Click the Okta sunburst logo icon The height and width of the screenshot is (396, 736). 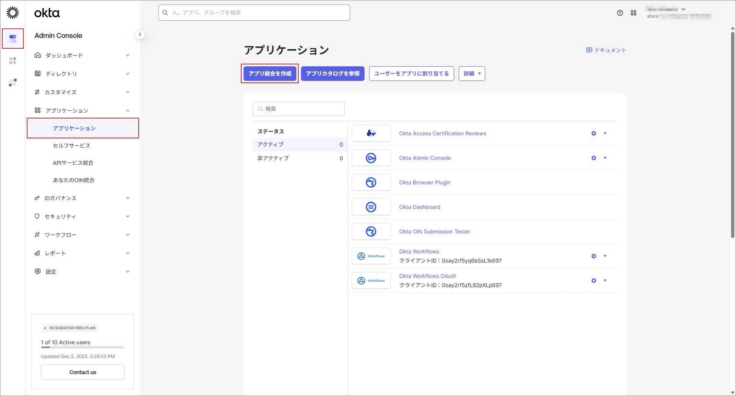tap(13, 13)
